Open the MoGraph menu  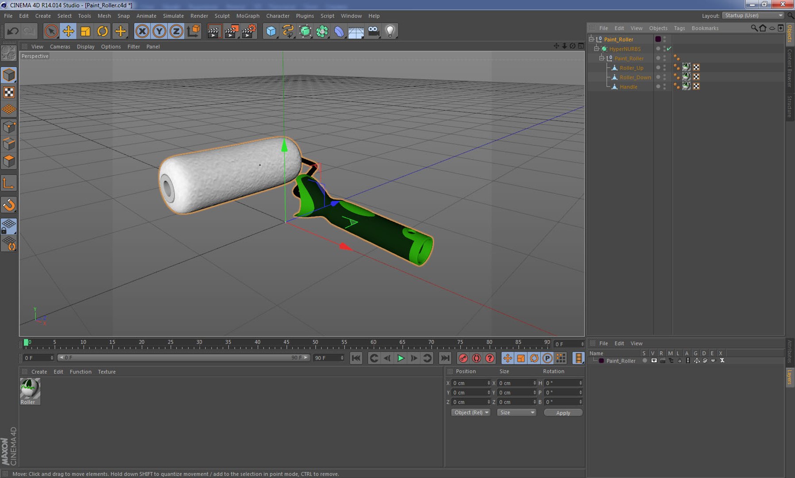click(247, 16)
